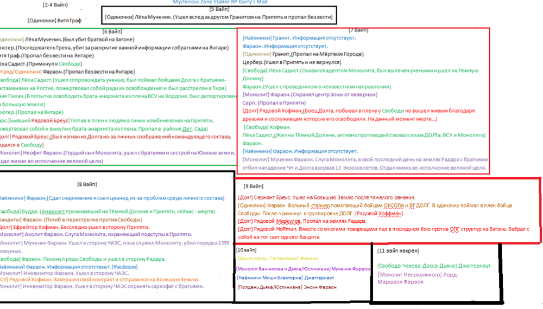The width and height of the screenshot is (543, 309).
Task: Click the [Долг] Рядовой Меркулов line
Action: click(x=301, y=221)
